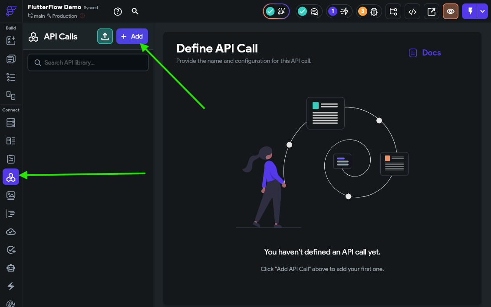
Task: Open the Cloud Functions icon
Action: [x=11, y=232]
